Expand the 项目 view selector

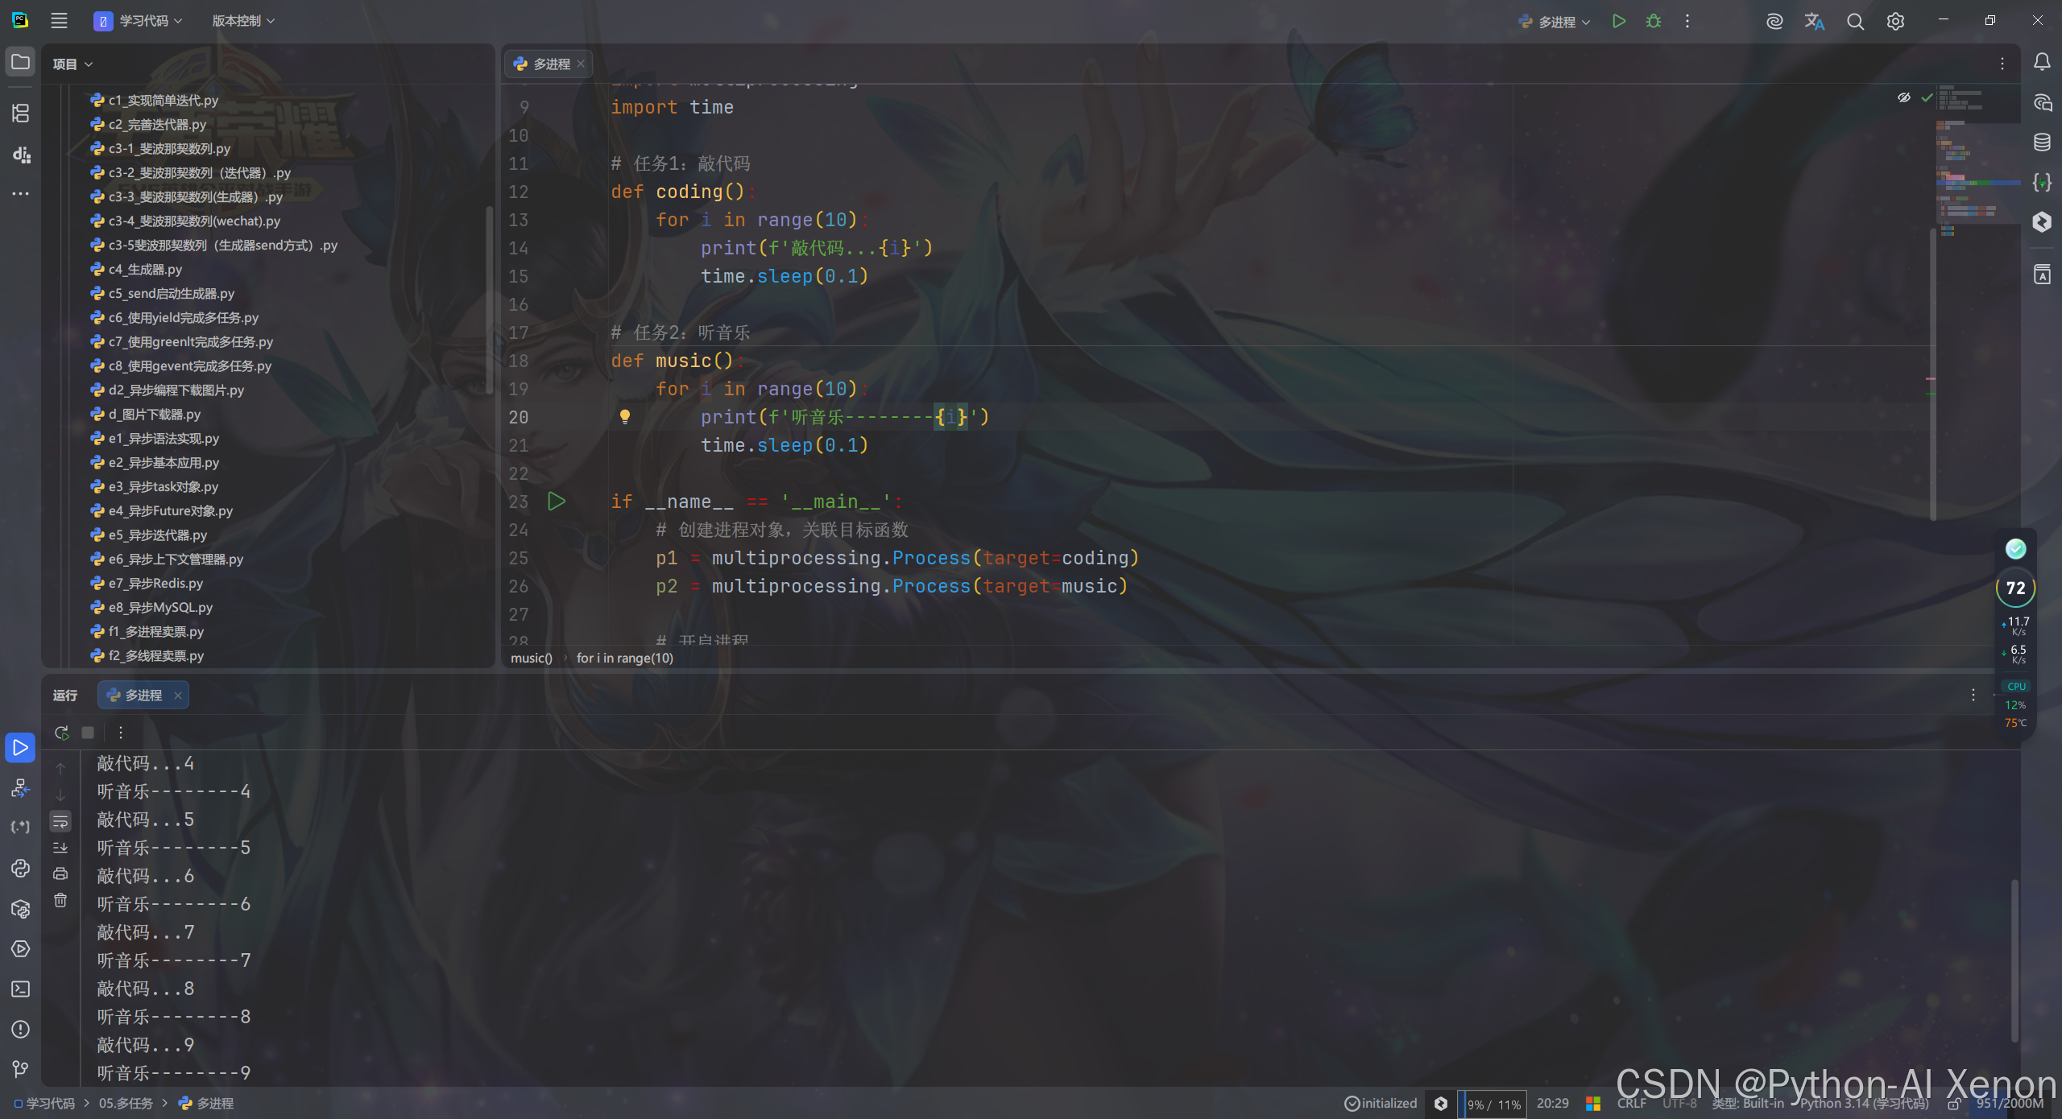72,64
